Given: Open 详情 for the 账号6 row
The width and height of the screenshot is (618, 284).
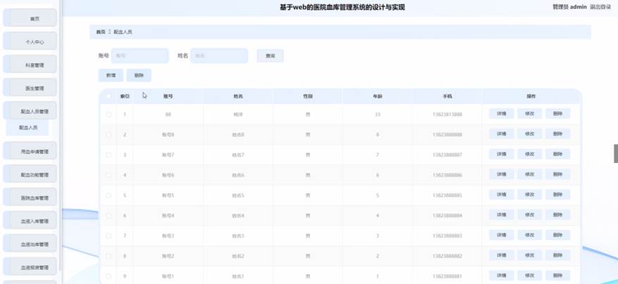Looking at the screenshot, I should pyautogui.click(x=501, y=174).
